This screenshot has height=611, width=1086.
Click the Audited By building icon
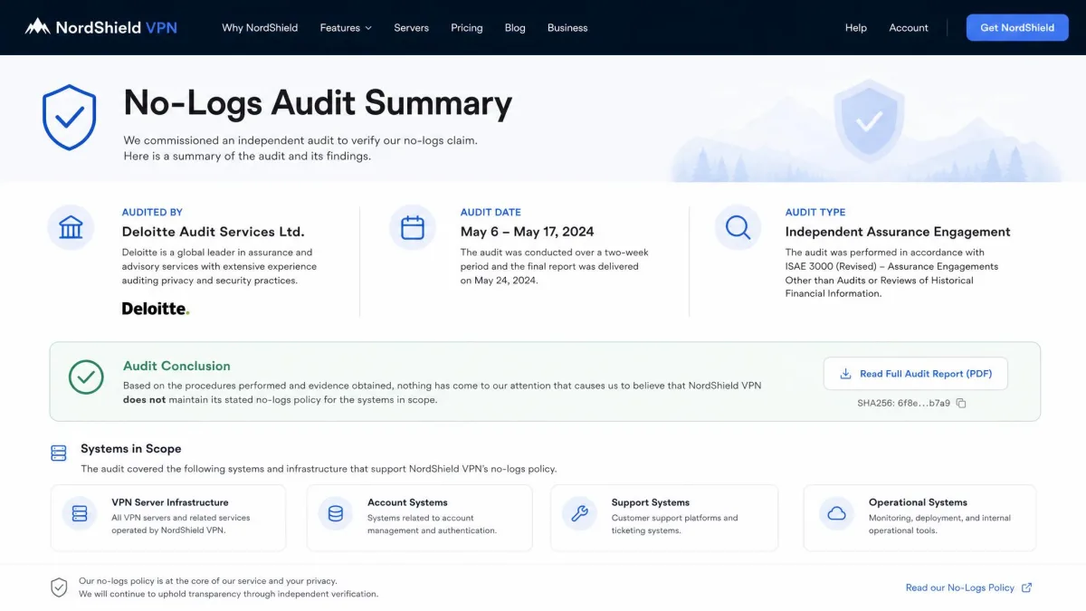click(71, 227)
